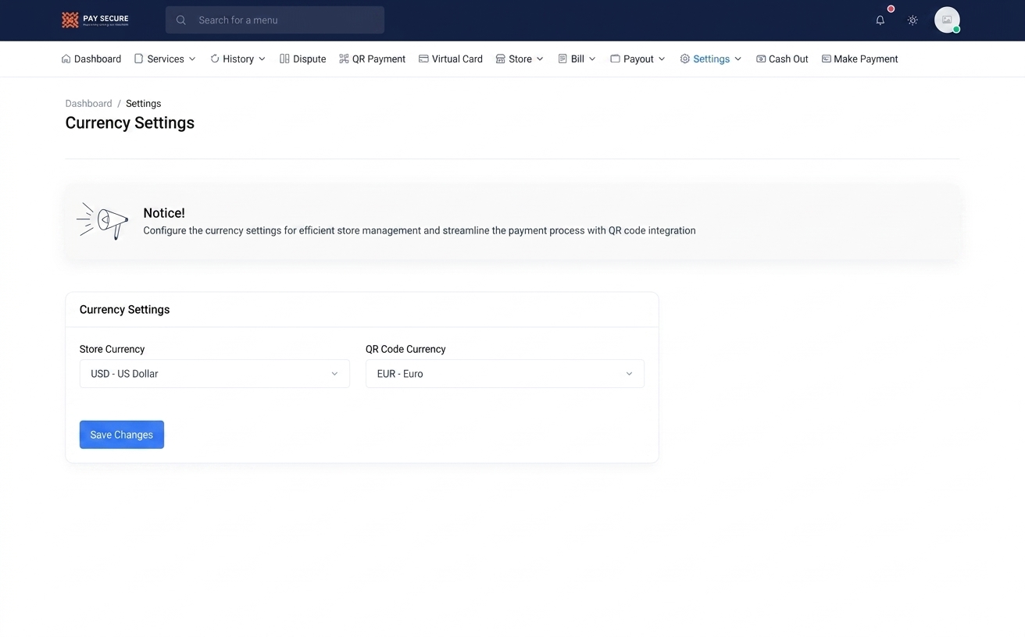Focus the Search for a menu field
Image resolution: width=1025 pixels, height=637 pixels.
pos(275,20)
